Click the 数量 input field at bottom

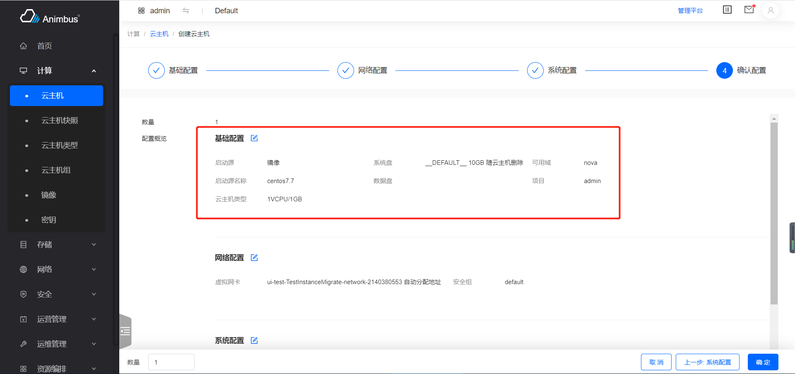171,362
